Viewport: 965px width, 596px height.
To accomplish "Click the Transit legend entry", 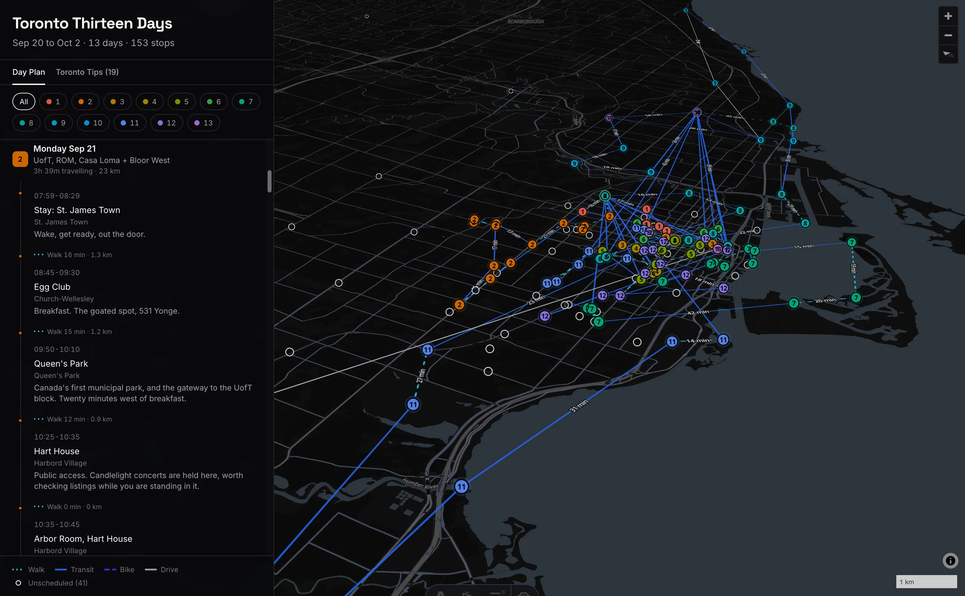I will point(74,570).
